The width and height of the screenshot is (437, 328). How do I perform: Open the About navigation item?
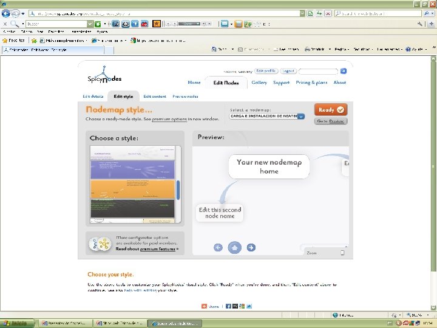tap(340, 83)
